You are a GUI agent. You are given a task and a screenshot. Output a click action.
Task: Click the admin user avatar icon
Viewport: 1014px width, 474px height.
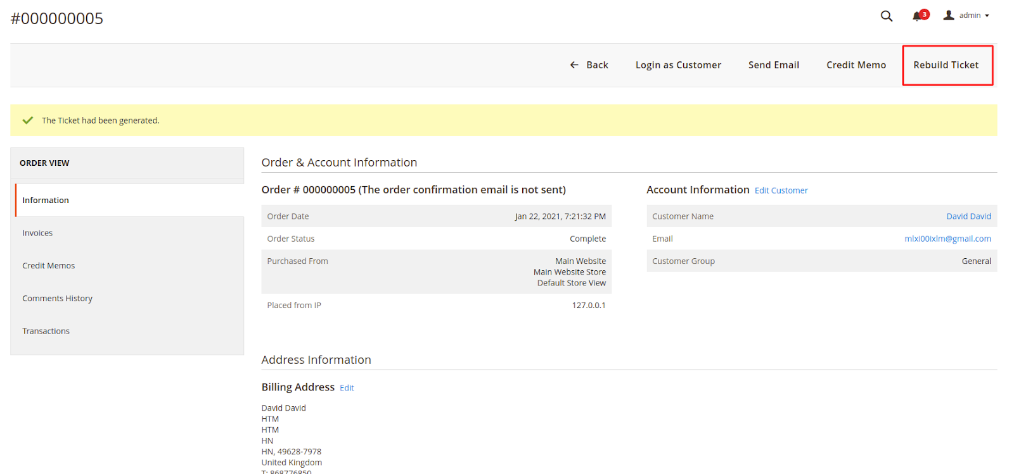coord(948,15)
